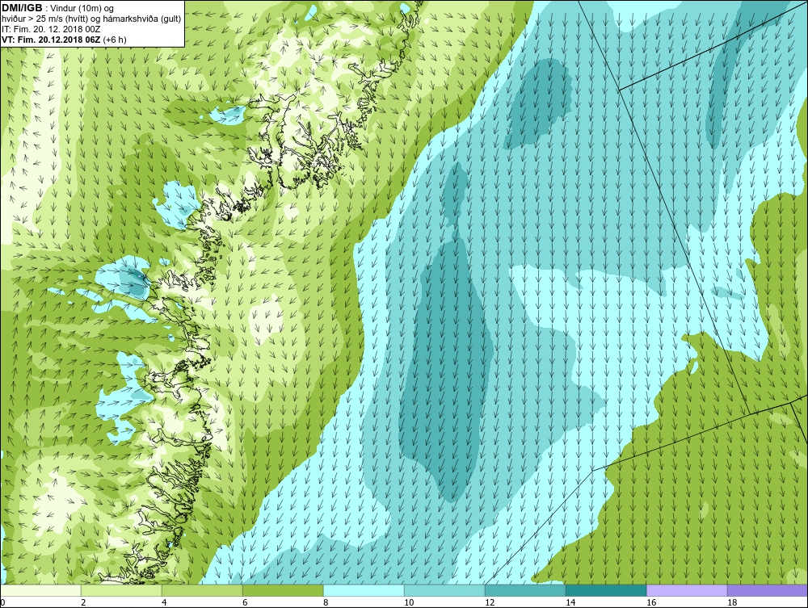The width and height of the screenshot is (808, 608).
Task: Select the olive green 6–8 m/s legend swatch
Action: pyautogui.click(x=283, y=590)
